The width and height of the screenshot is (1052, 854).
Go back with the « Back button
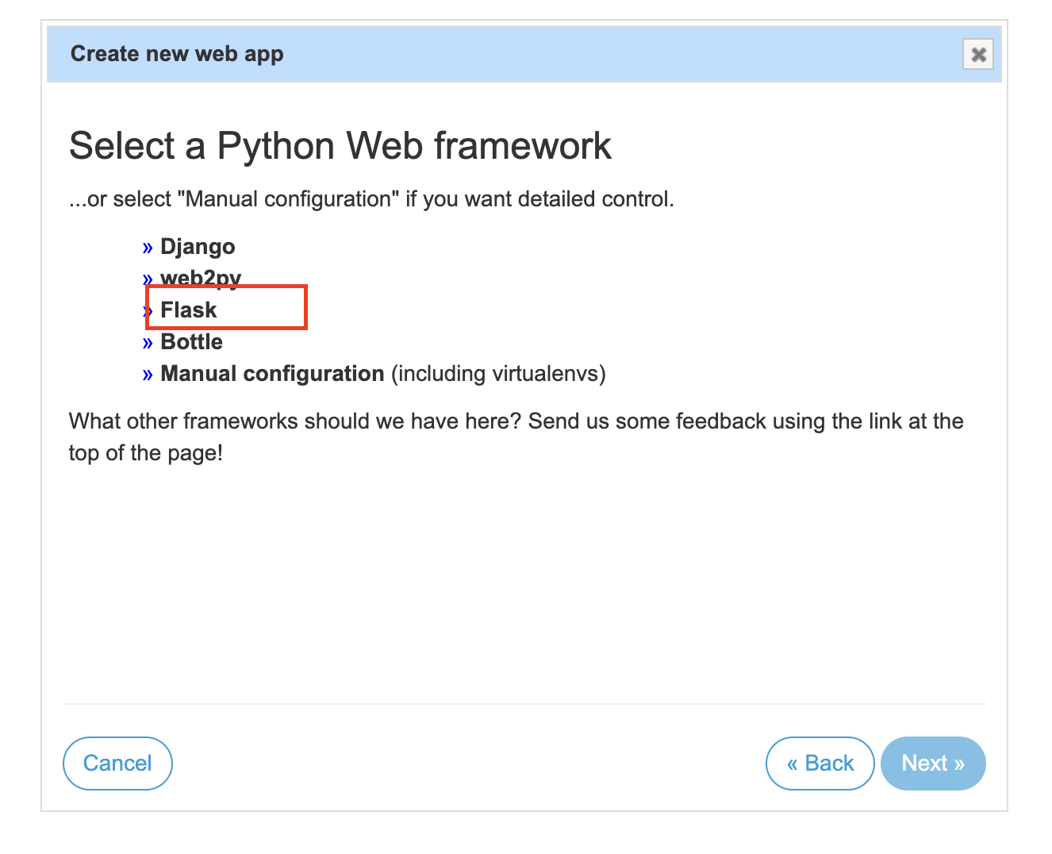pyautogui.click(x=820, y=764)
